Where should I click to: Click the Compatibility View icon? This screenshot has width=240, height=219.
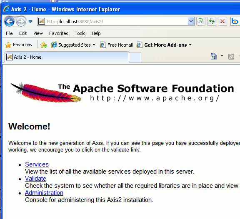[x=201, y=21]
